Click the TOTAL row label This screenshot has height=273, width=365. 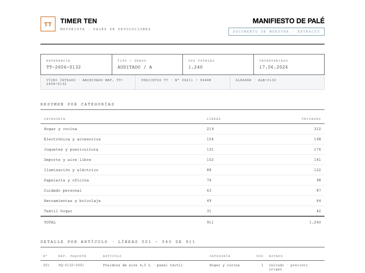50,222
